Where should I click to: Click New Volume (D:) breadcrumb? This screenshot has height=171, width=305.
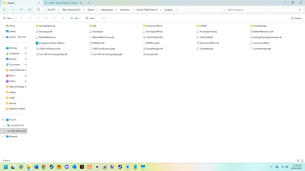pyautogui.click(x=71, y=10)
